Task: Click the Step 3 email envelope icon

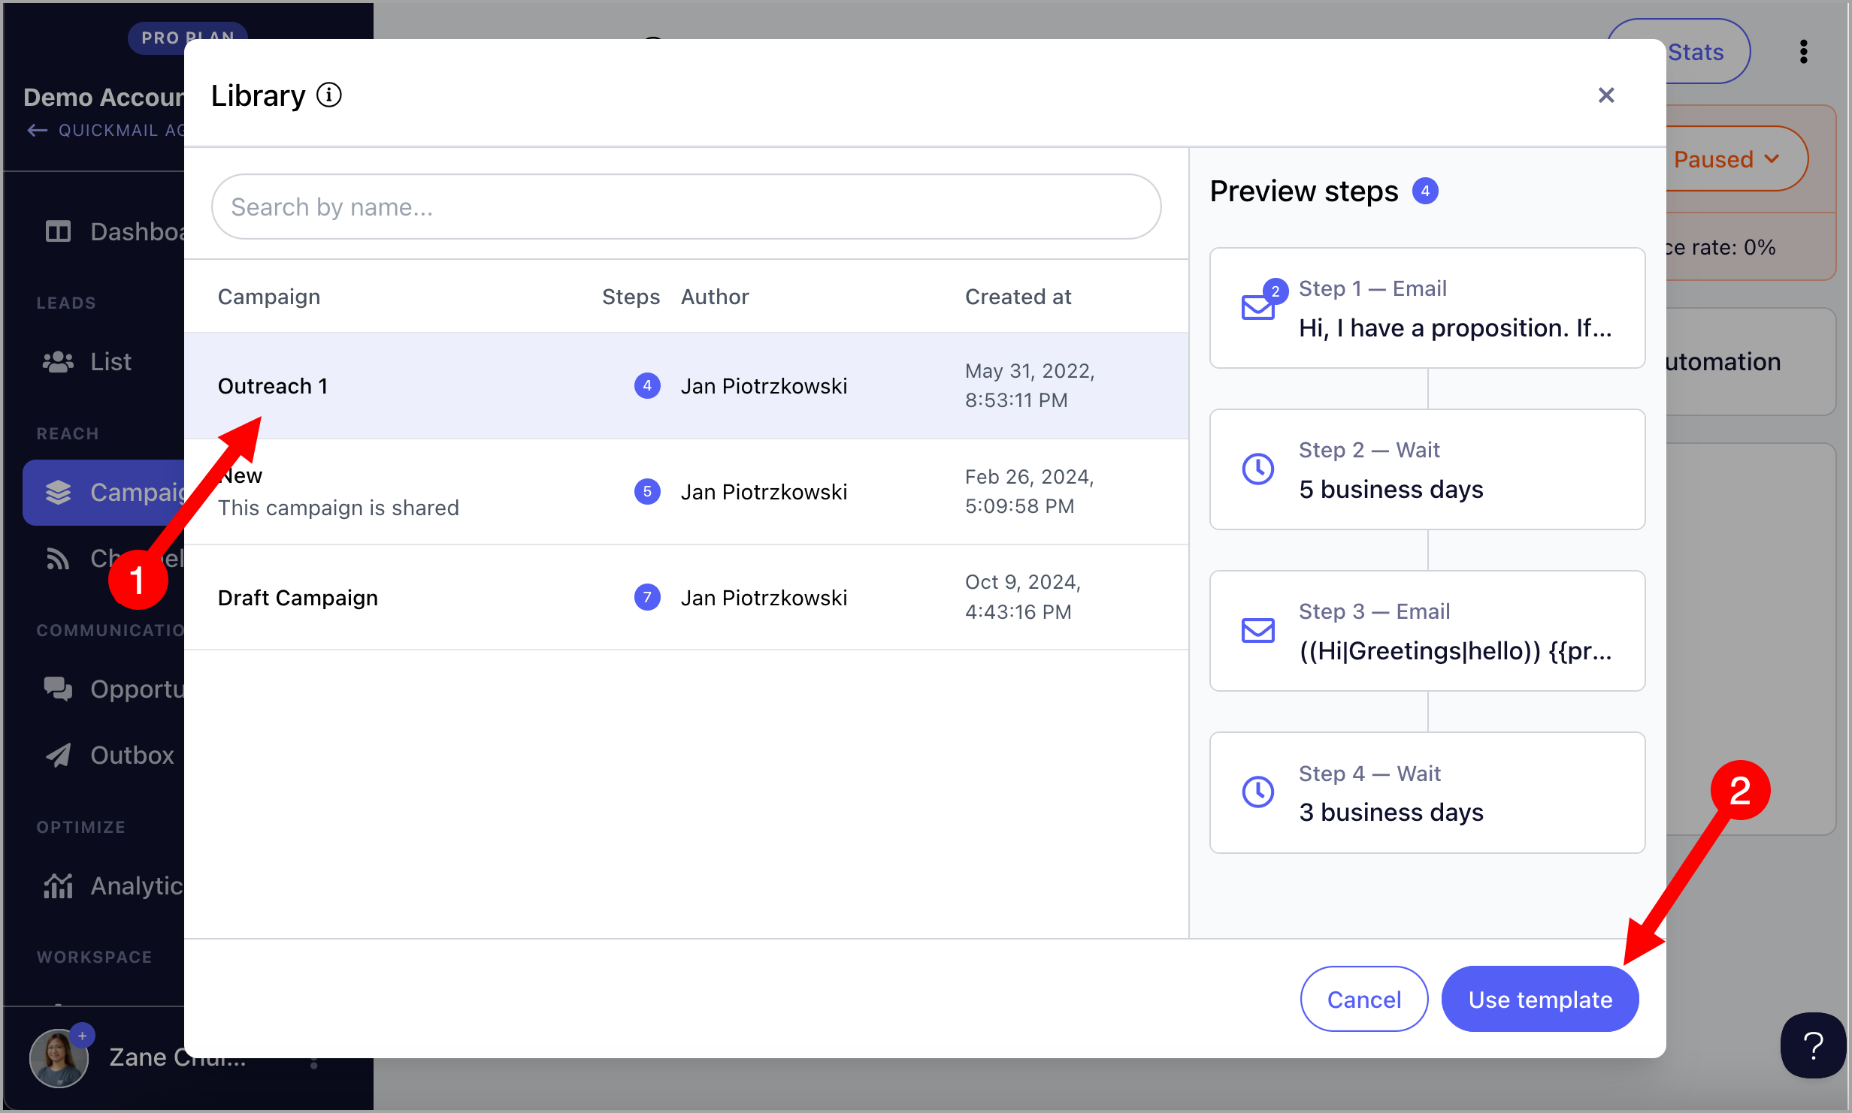Action: (1257, 631)
